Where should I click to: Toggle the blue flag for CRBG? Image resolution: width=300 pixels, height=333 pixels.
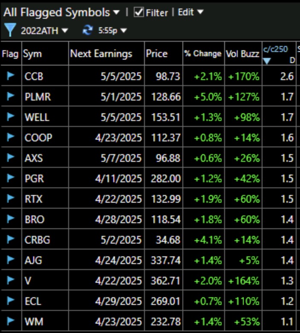click(11, 239)
